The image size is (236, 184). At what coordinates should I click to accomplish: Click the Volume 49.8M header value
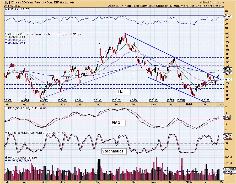[x=184, y=6]
